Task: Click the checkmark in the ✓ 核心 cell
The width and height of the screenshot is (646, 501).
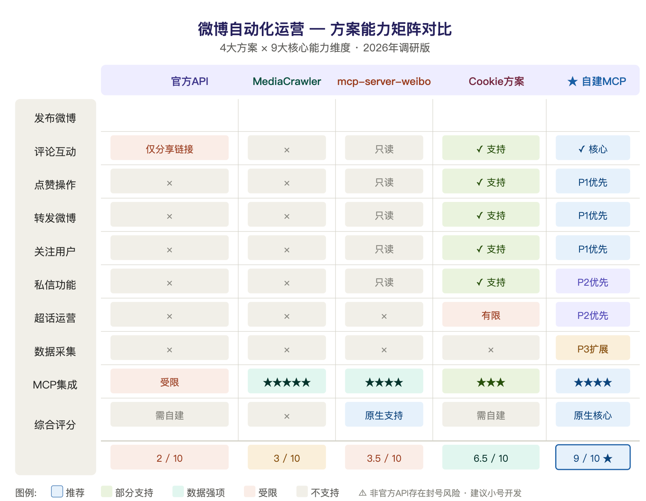Action: coord(582,149)
